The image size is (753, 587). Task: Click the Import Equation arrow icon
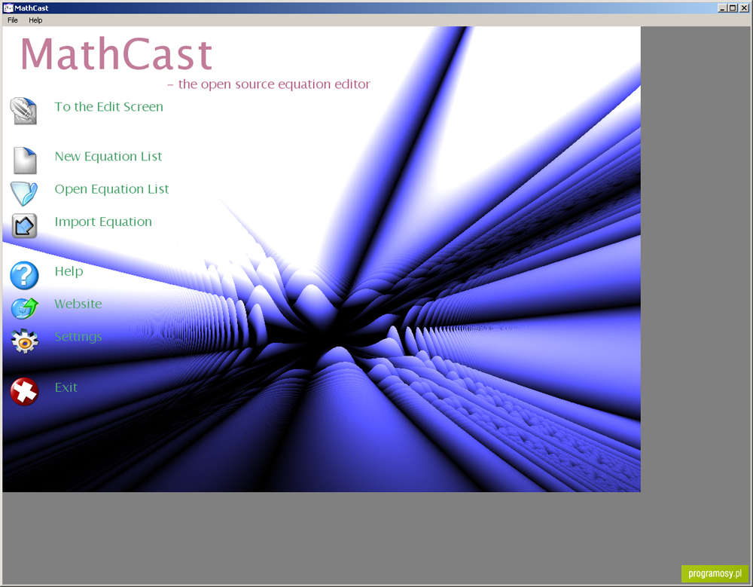click(x=25, y=226)
